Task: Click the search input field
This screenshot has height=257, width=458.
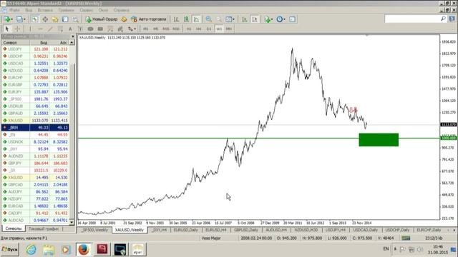Action: tap(412, 19)
